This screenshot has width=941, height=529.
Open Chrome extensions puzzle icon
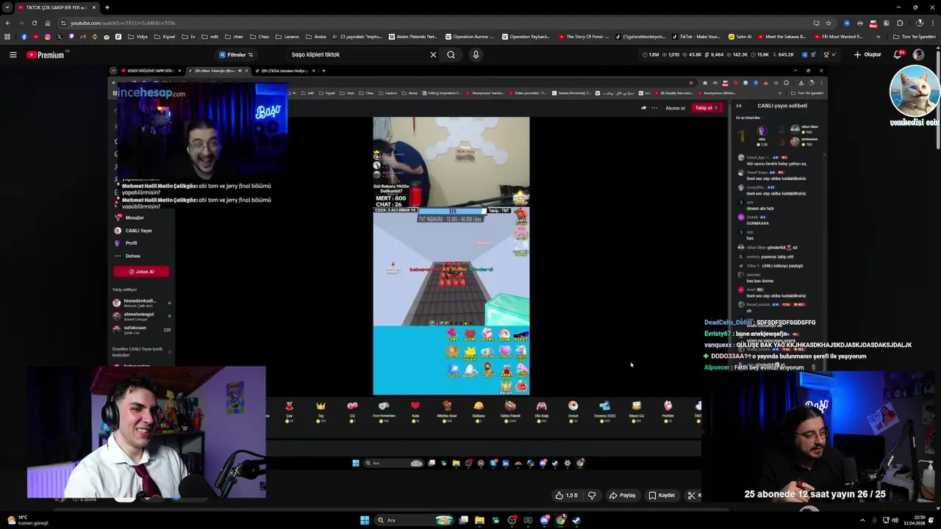[899, 23]
